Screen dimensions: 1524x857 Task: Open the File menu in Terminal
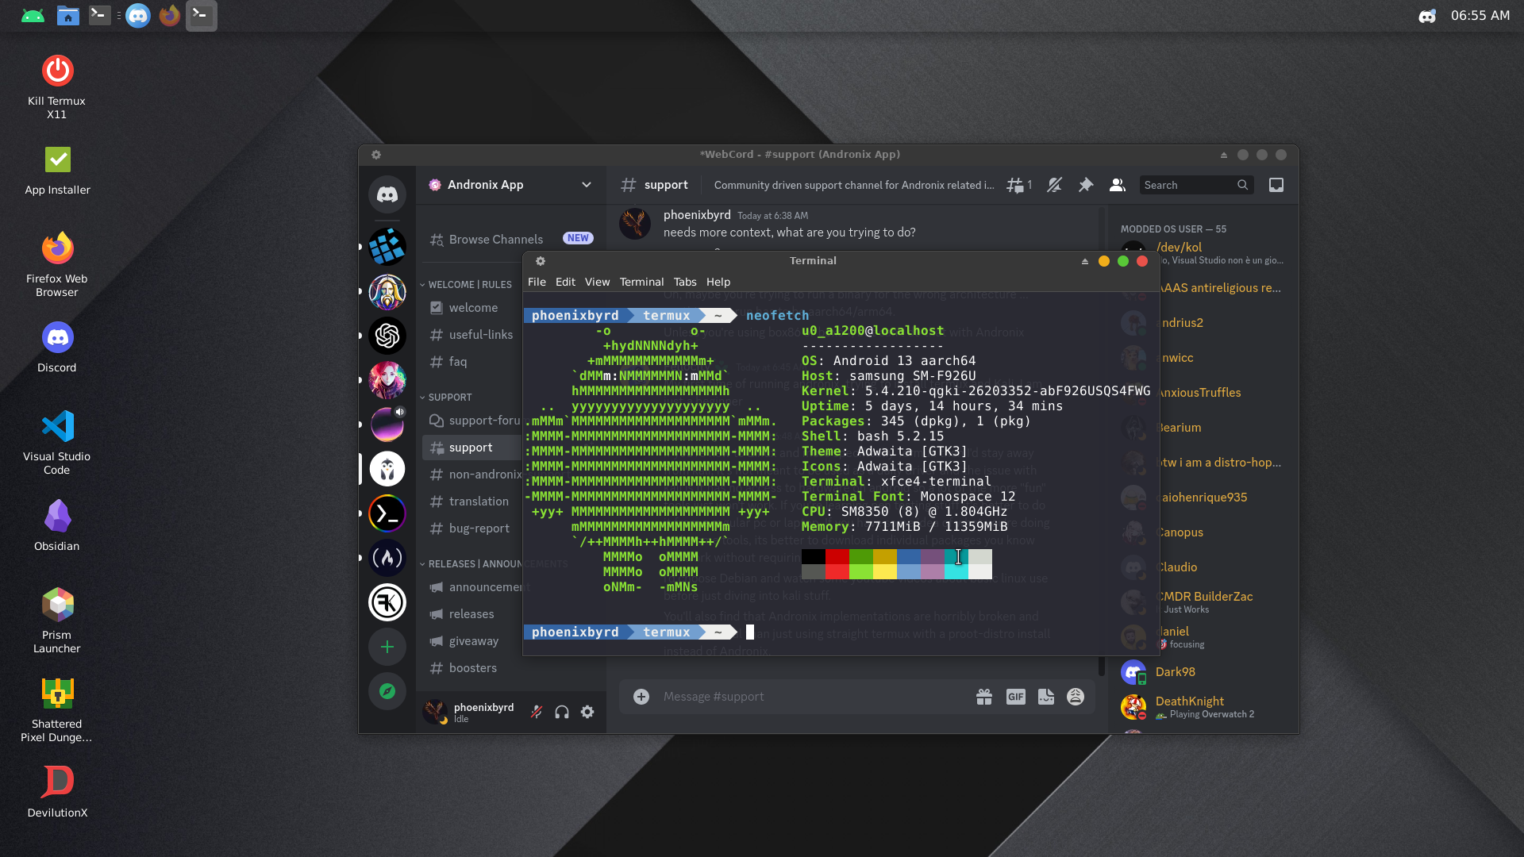(537, 282)
